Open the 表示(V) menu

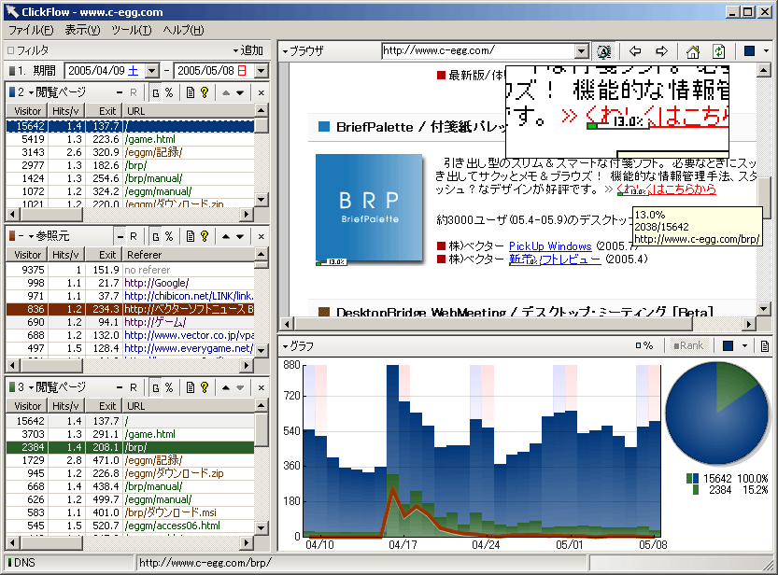click(x=82, y=30)
